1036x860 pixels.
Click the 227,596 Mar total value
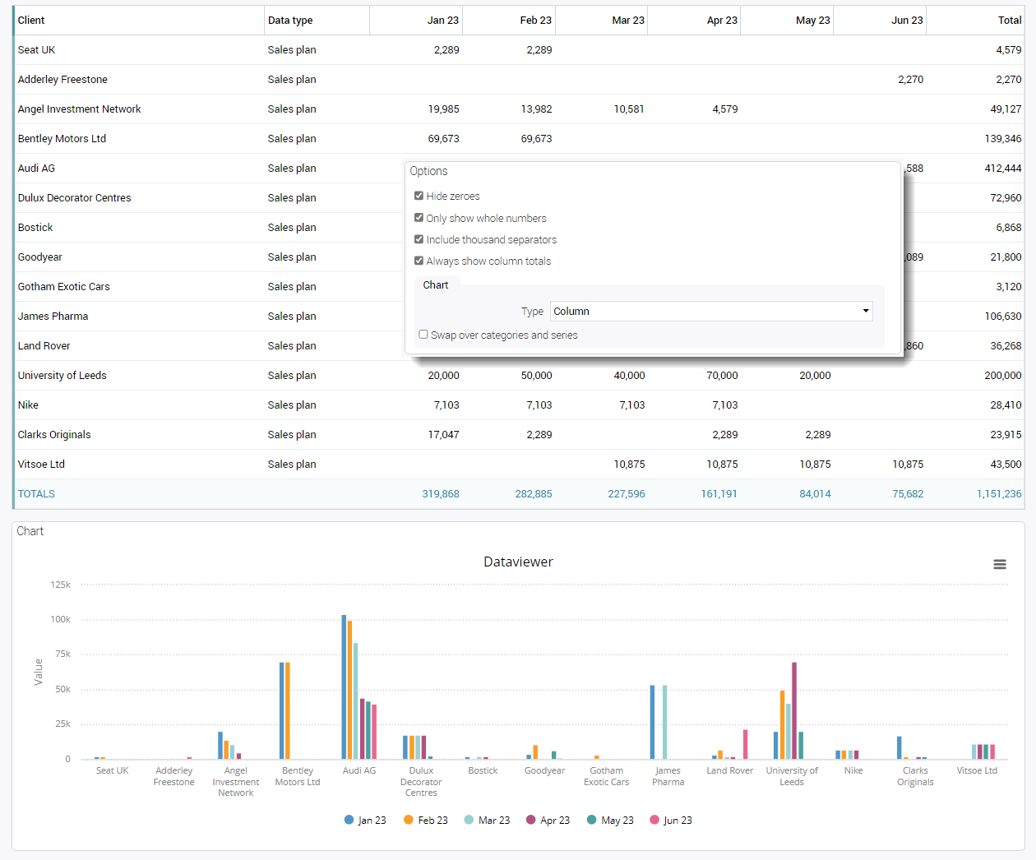click(x=627, y=494)
